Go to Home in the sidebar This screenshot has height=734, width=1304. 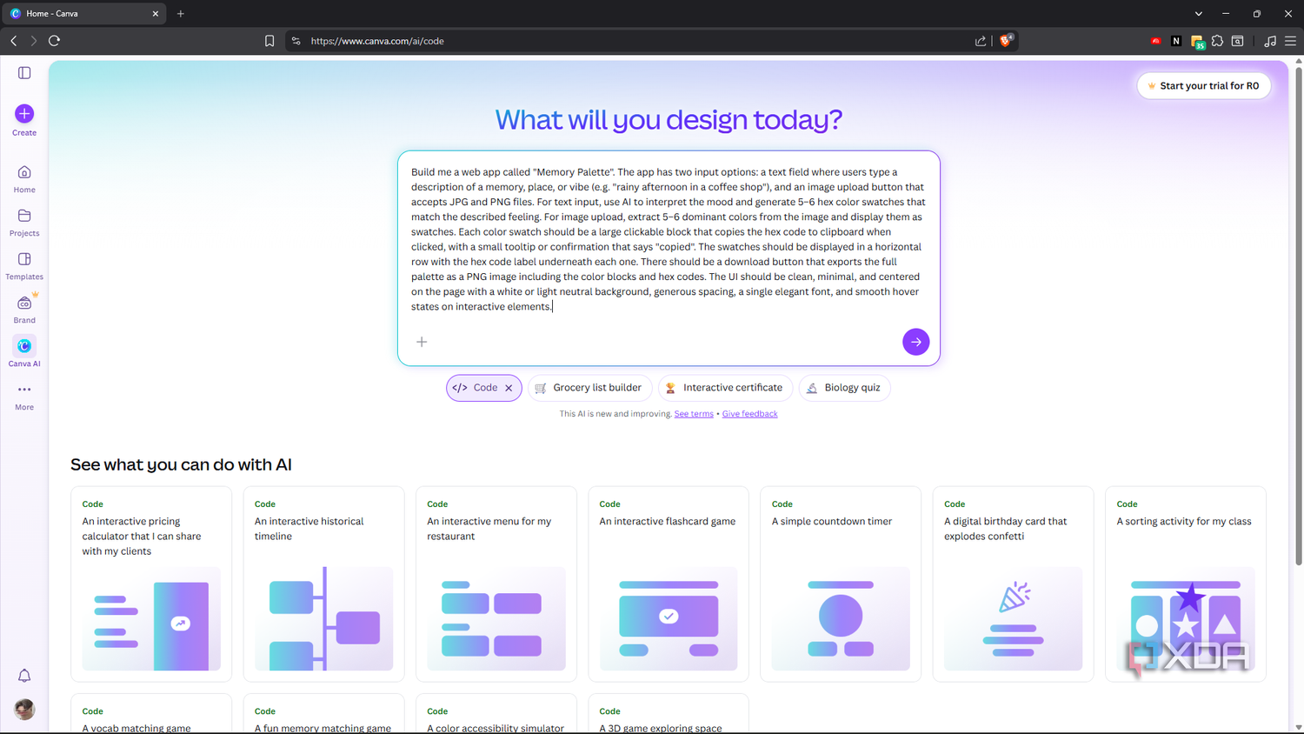click(x=24, y=179)
